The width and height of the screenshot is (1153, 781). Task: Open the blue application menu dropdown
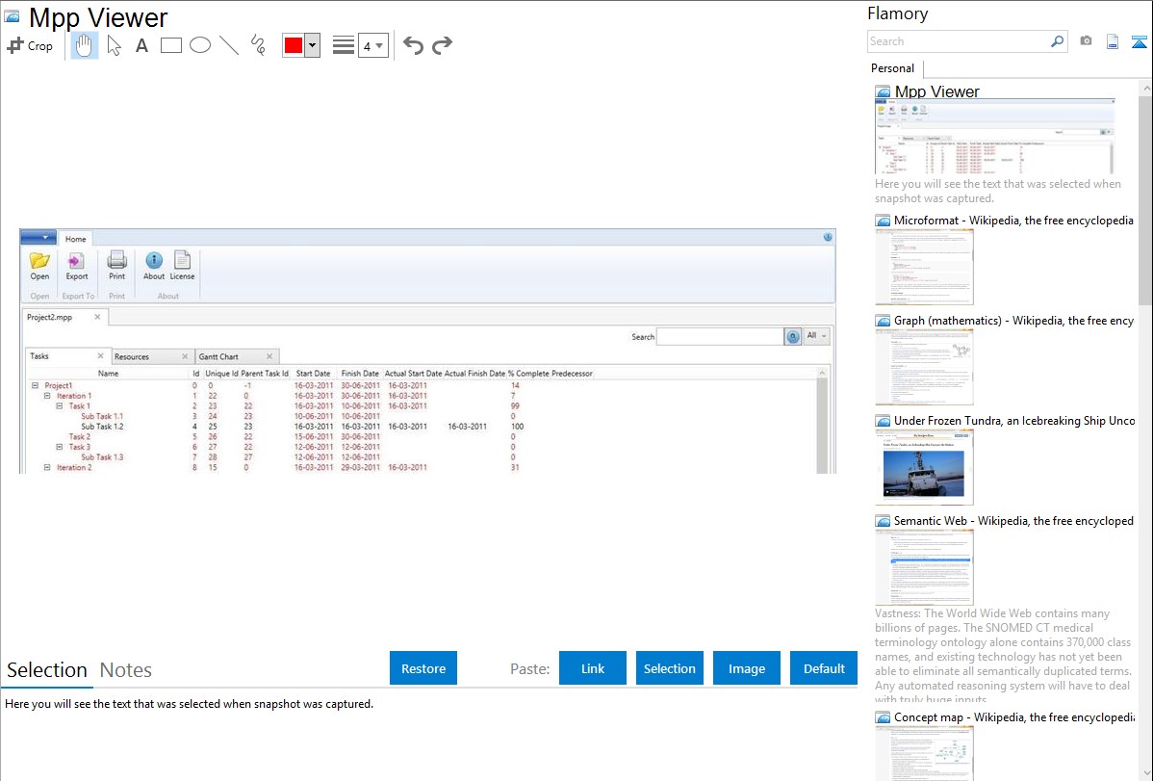coord(38,237)
